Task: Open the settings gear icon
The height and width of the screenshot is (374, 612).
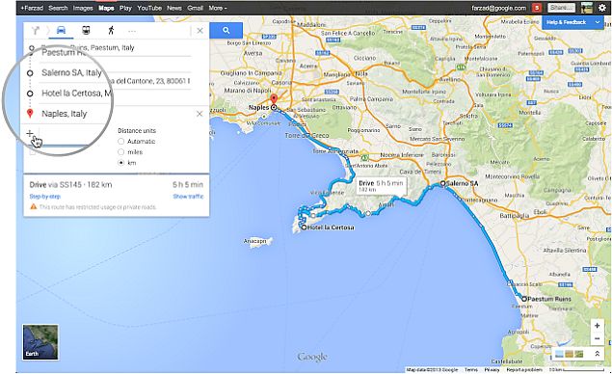Action: point(602,8)
